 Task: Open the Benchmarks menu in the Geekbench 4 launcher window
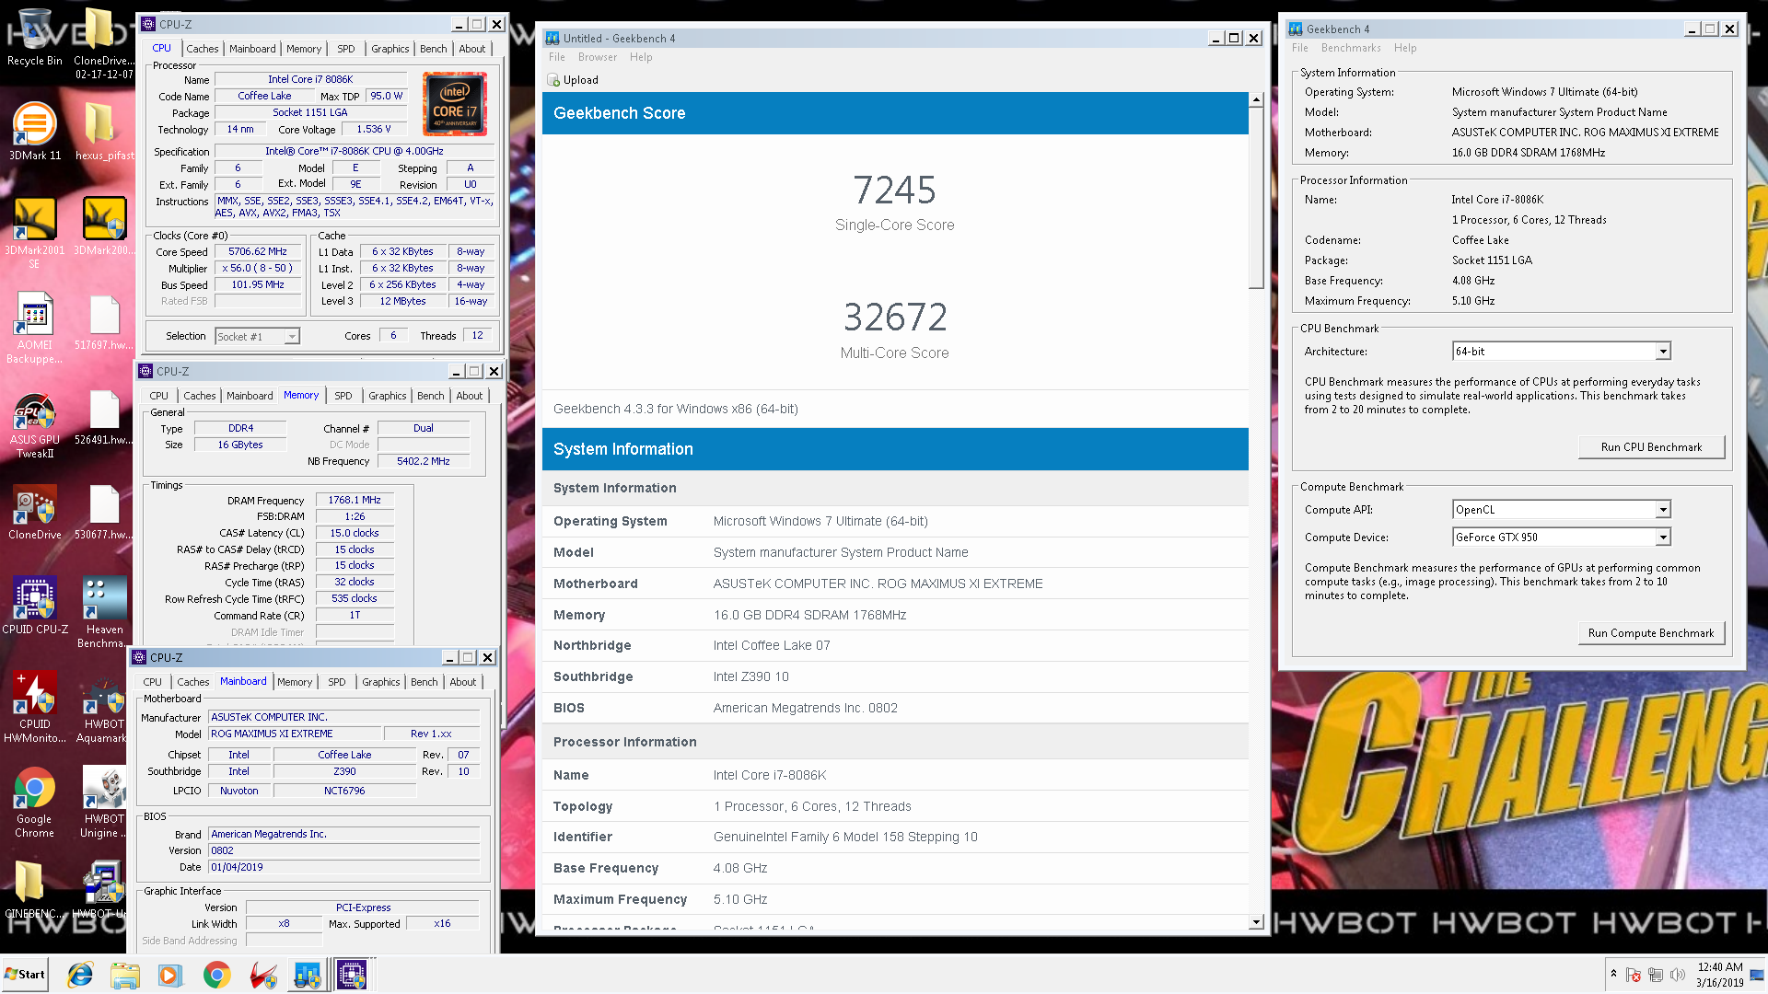point(1351,48)
